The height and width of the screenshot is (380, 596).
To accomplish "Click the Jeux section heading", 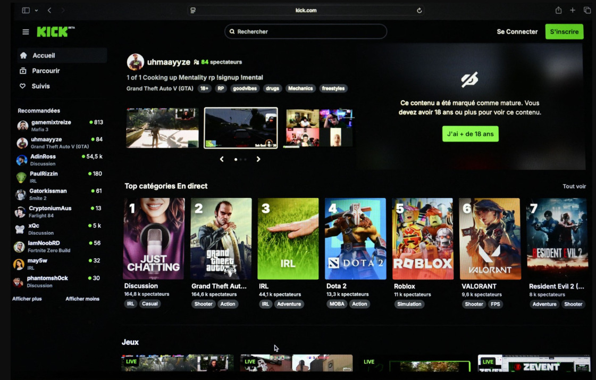I will click(x=130, y=342).
